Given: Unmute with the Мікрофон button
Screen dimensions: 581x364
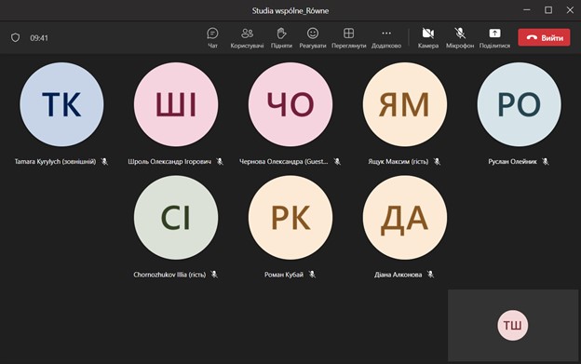Looking at the screenshot, I should point(460,38).
